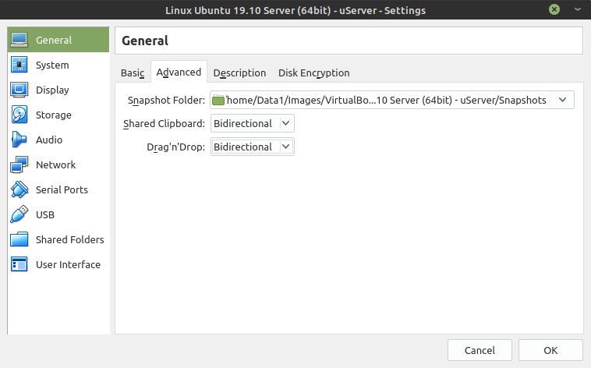Click the Network computers icon
Screen dimensions: 591x368
coord(19,165)
